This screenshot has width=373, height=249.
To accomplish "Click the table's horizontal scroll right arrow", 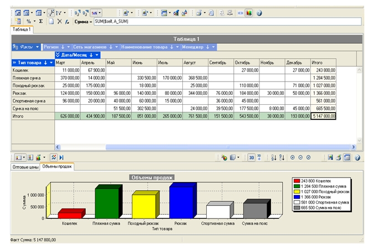I will click(353, 147).
